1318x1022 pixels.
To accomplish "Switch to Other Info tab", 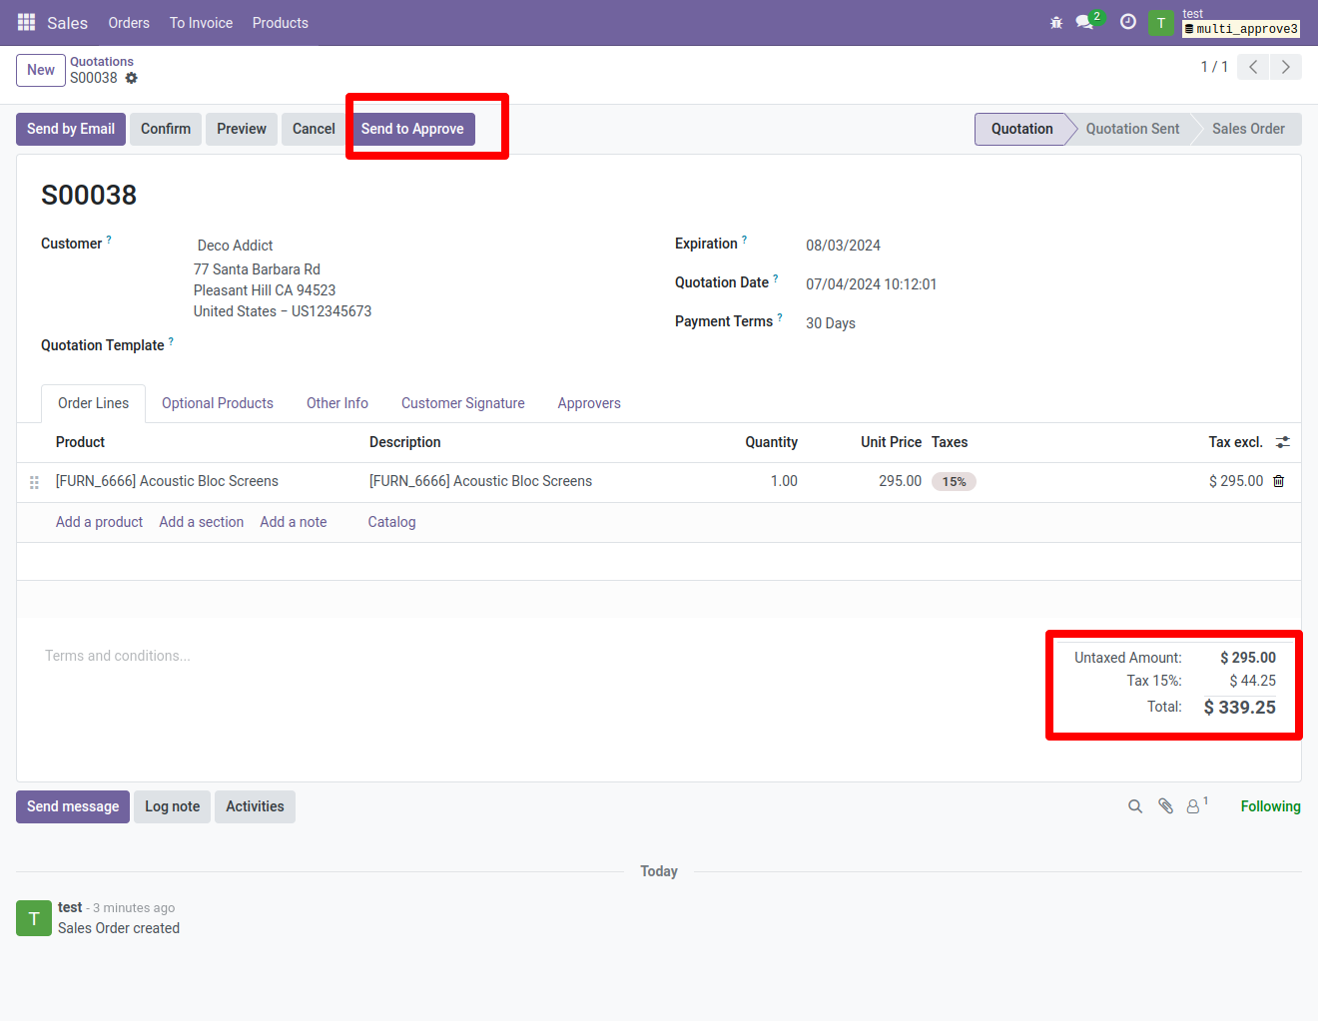I will [337, 403].
